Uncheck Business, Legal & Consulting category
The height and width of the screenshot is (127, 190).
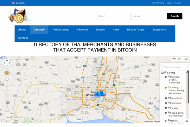click(x=166, y=77)
